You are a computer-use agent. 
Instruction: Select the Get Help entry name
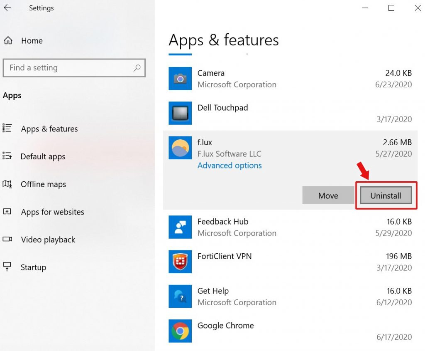(213, 291)
